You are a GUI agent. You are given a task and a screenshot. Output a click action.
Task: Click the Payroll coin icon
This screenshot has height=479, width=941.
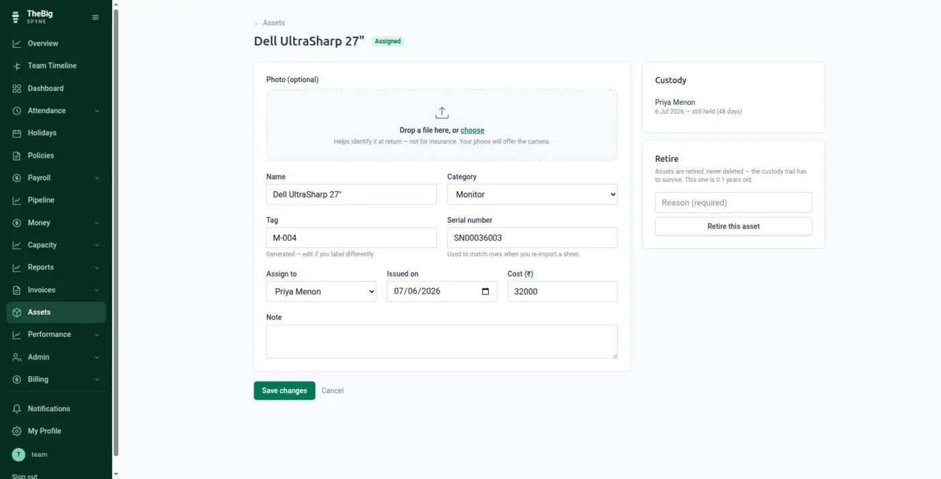[x=17, y=178]
